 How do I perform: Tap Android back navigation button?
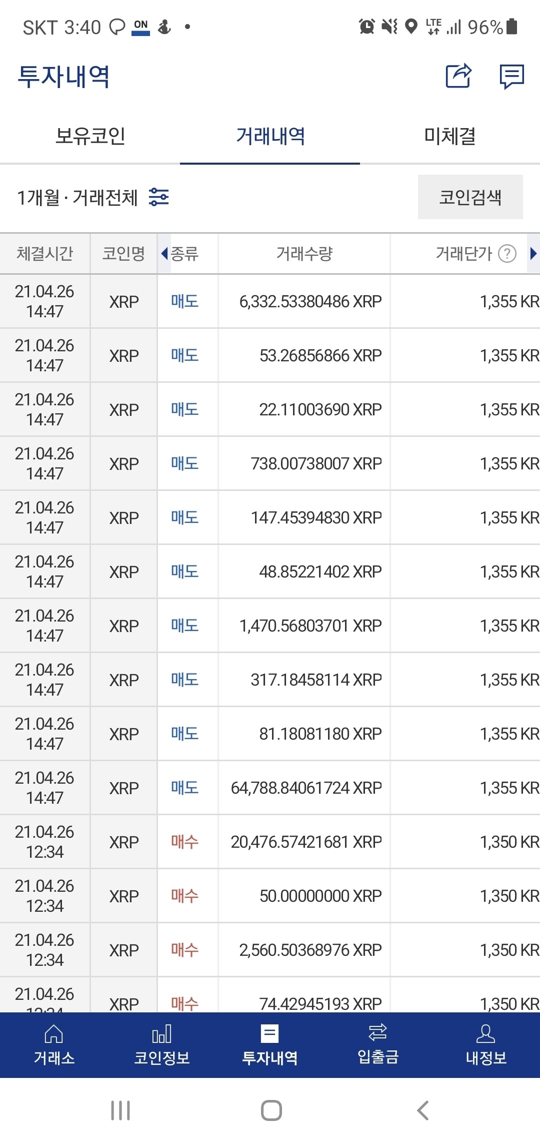(423, 1110)
